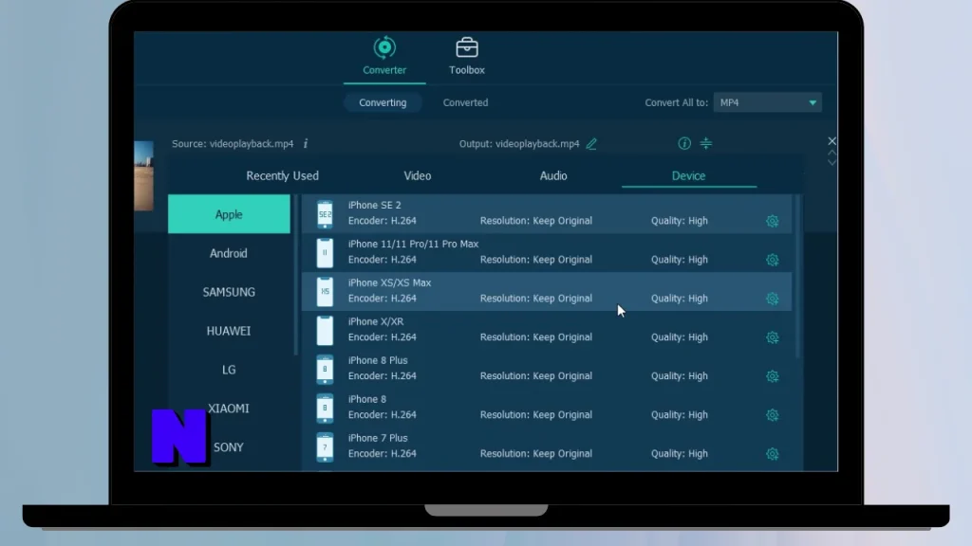Move file up with the up chevron

[x=832, y=153]
